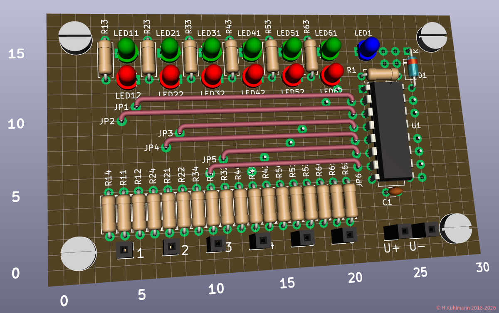Click the R1 resistor above the chip
Image resolution: width=499 pixels, height=313 pixels.
pyautogui.click(x=383, y=74)
